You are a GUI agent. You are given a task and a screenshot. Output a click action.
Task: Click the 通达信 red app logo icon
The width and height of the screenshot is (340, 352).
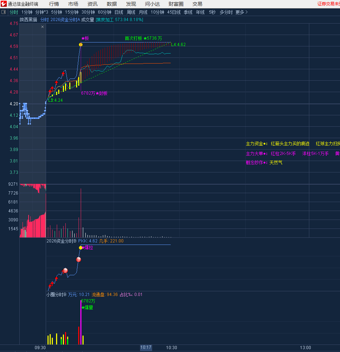[x=4, y=4]
